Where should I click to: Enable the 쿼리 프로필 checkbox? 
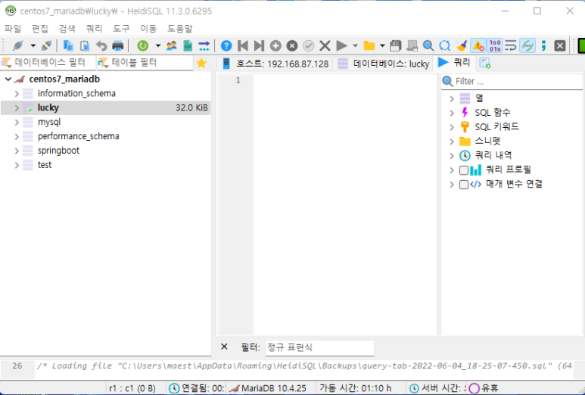[464, 170]
